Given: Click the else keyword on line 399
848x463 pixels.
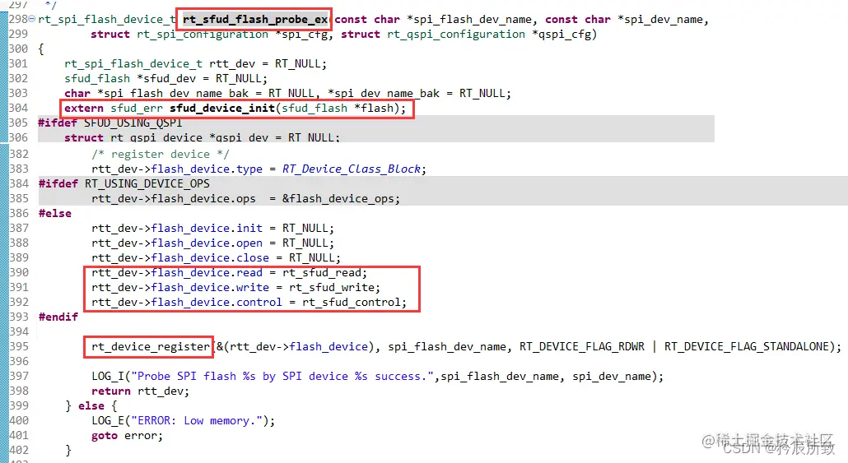Looking at the screenshot, I should point(91,405).
